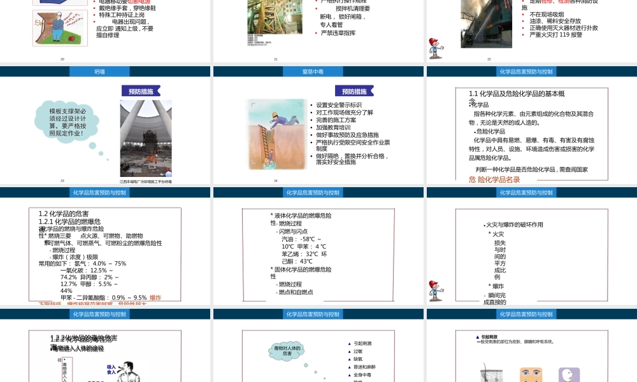
Task: Click the tower crane photo on slide 21
Action: (x=275, y=17)
